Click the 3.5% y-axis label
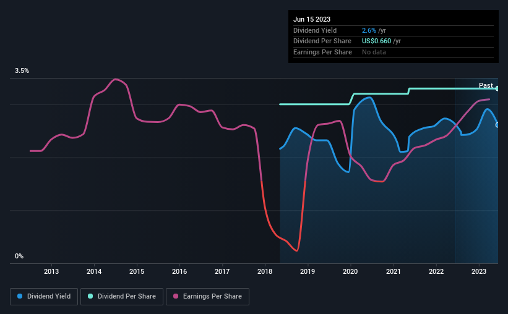508x314 pixels. pos(22,70)
